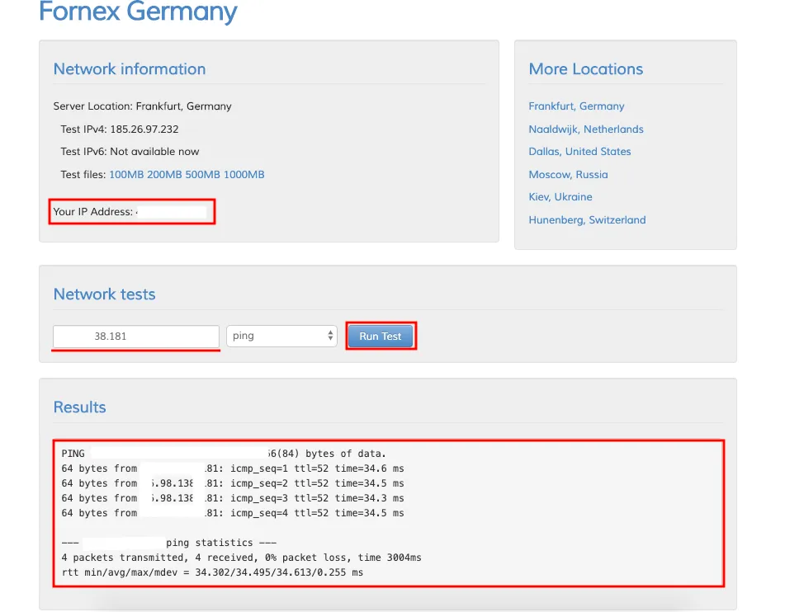This screenshot has width=785, height=612.
Task: Select the Test IPv4: 185.26.97.232 line
Action: tap(120, 129)
